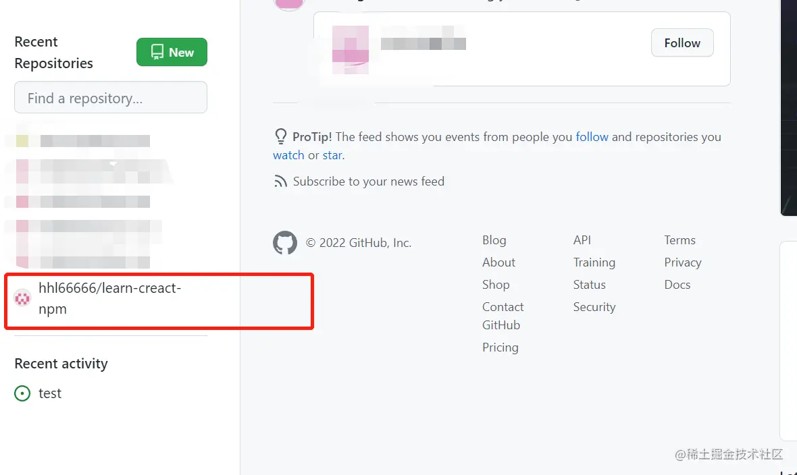Click the ProTip light bulb icon
Screen dimensions: 797x475
280,136
